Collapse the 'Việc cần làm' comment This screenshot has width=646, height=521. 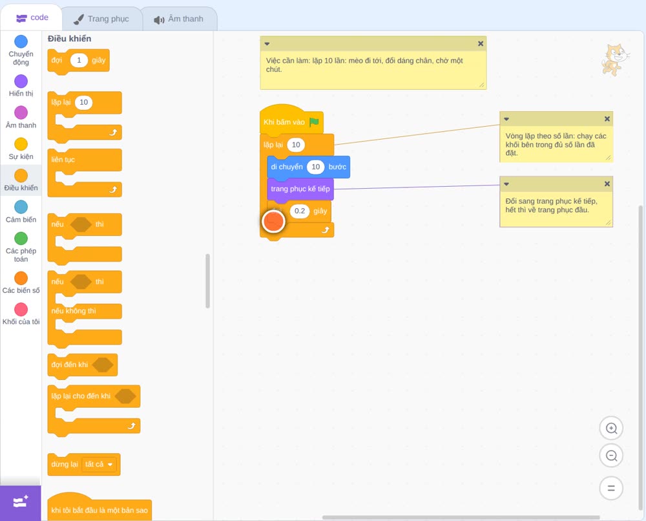(x=267, y=44)
